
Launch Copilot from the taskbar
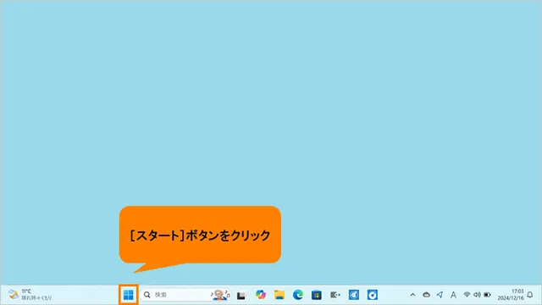click(261, 295)
